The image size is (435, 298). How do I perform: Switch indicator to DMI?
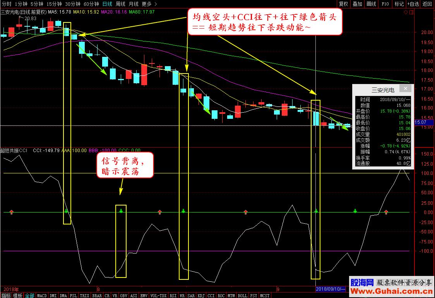pyautogui.click(x=53, y=296)
